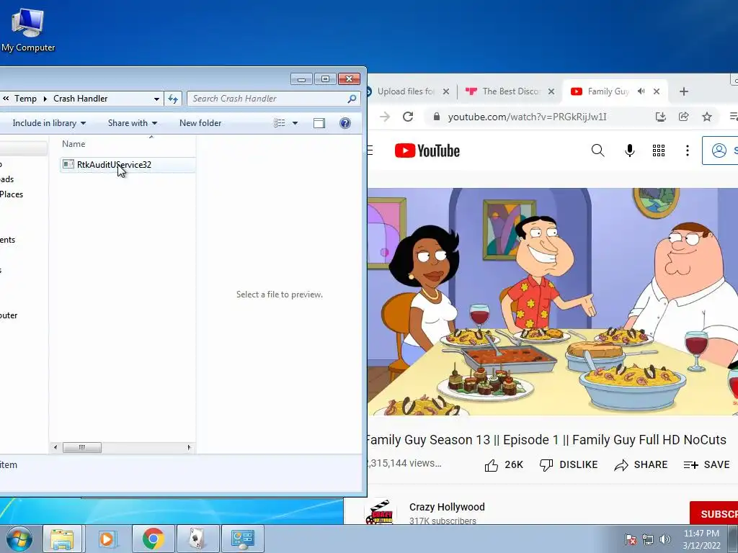Open a new Chrome tab
The image size is (738, 553).
pos(684,91)
